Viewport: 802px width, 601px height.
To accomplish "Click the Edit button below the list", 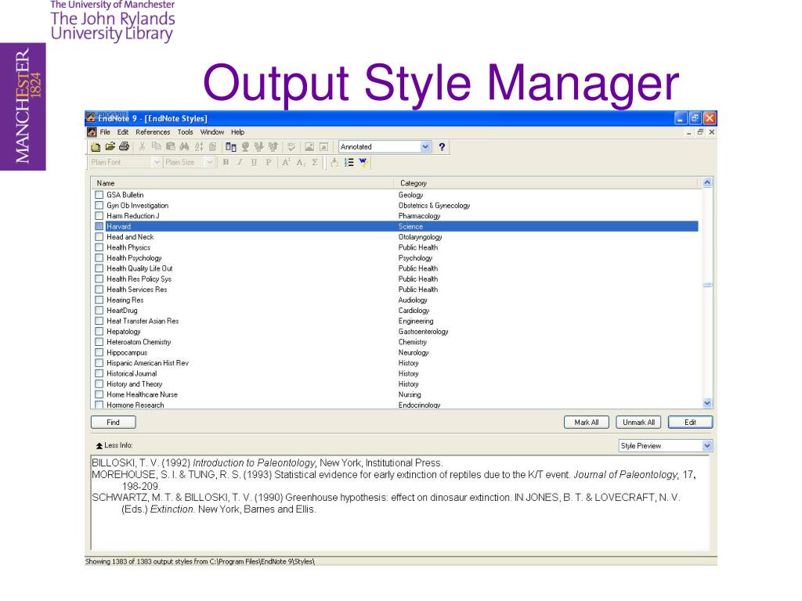I will click(690, 422).
